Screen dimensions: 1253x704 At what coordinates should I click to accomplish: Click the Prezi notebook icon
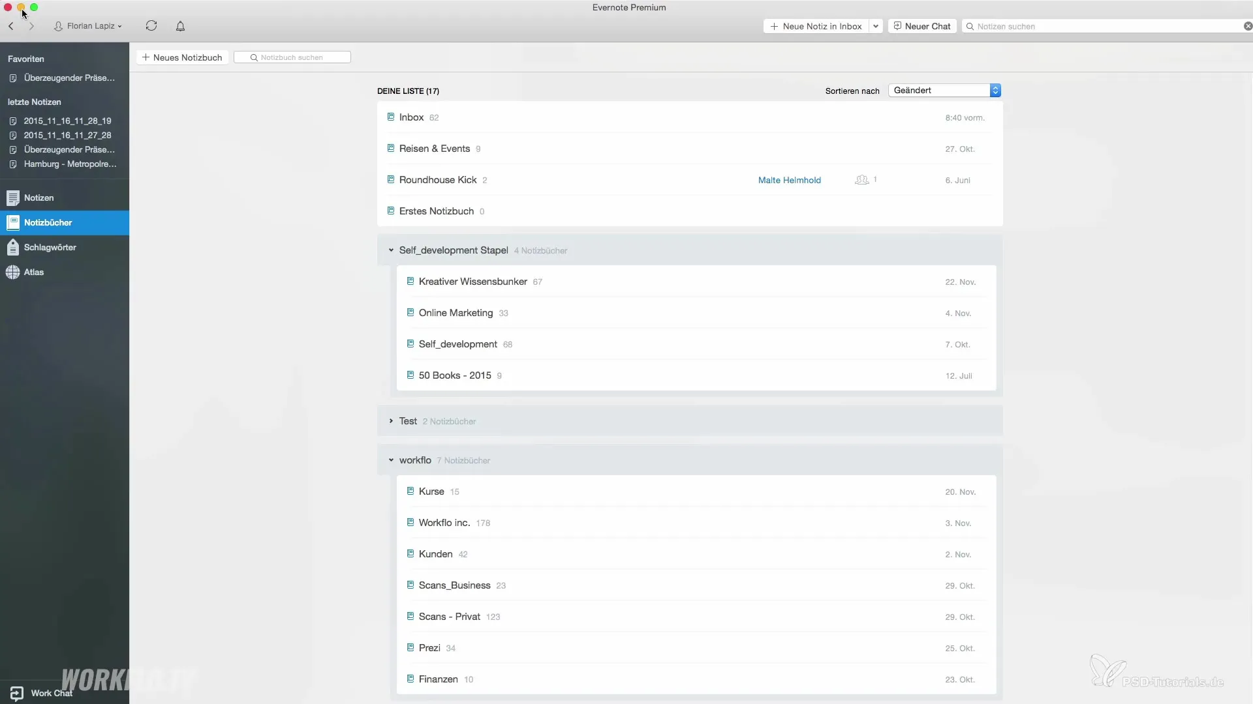(x=410, y=647)
